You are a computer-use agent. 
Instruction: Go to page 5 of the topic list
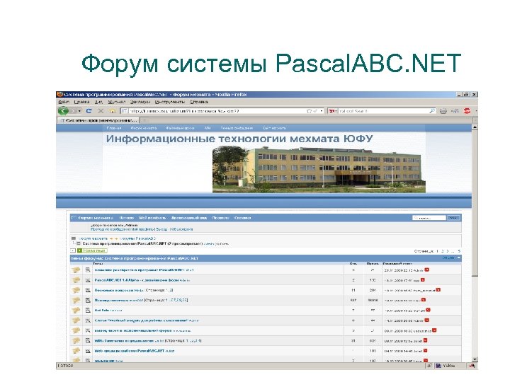(x=459, y=251)
